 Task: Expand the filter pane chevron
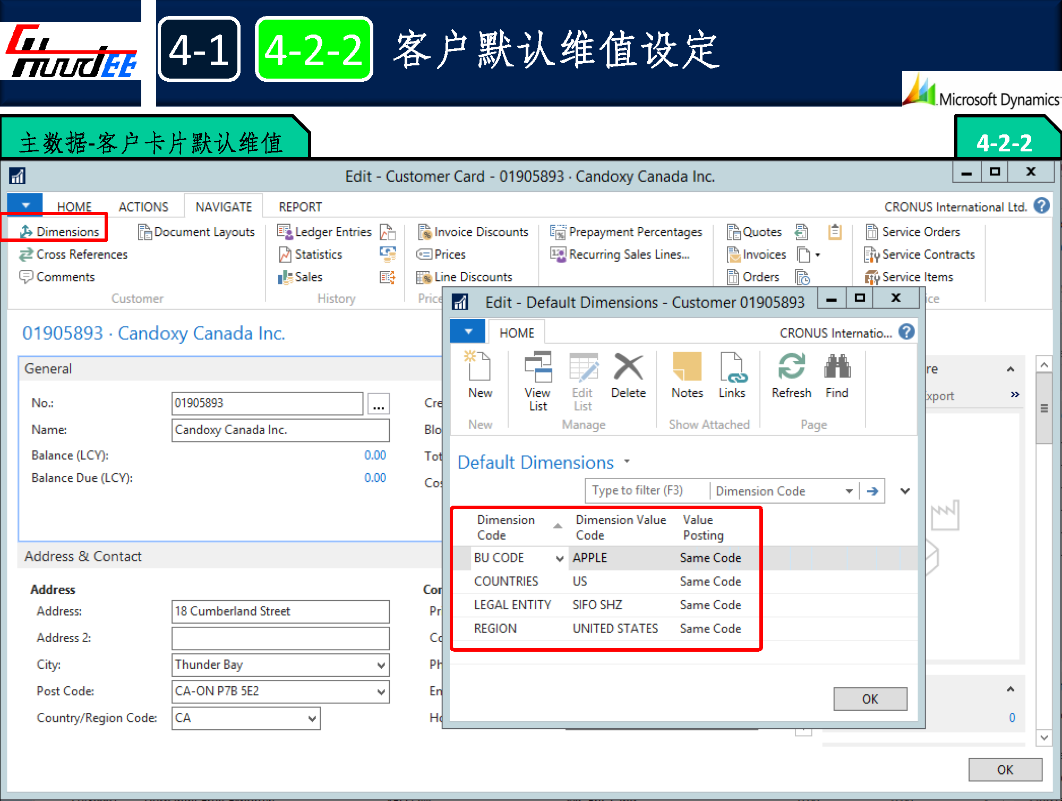905,491
